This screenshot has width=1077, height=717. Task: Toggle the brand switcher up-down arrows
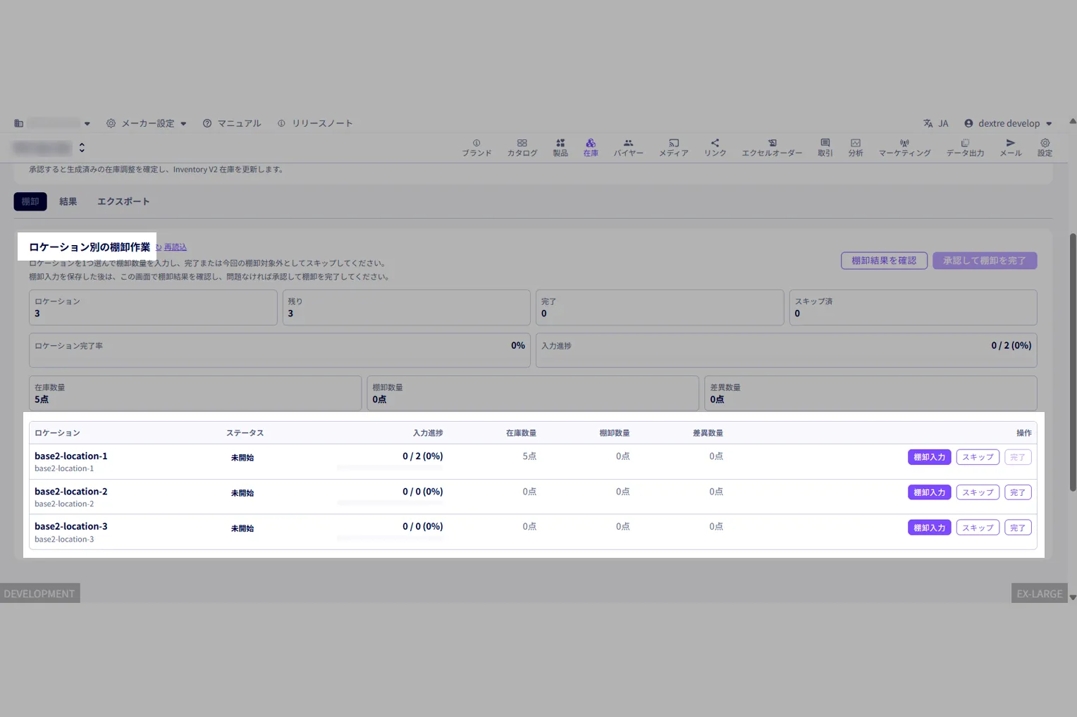pyautogui.click(x=82, y=148)
